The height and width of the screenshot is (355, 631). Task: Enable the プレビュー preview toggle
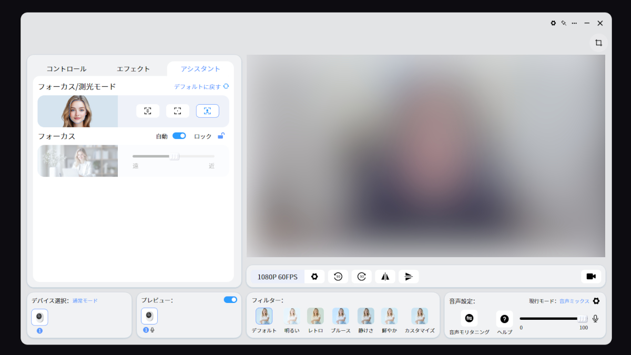[x=230, y=300]
